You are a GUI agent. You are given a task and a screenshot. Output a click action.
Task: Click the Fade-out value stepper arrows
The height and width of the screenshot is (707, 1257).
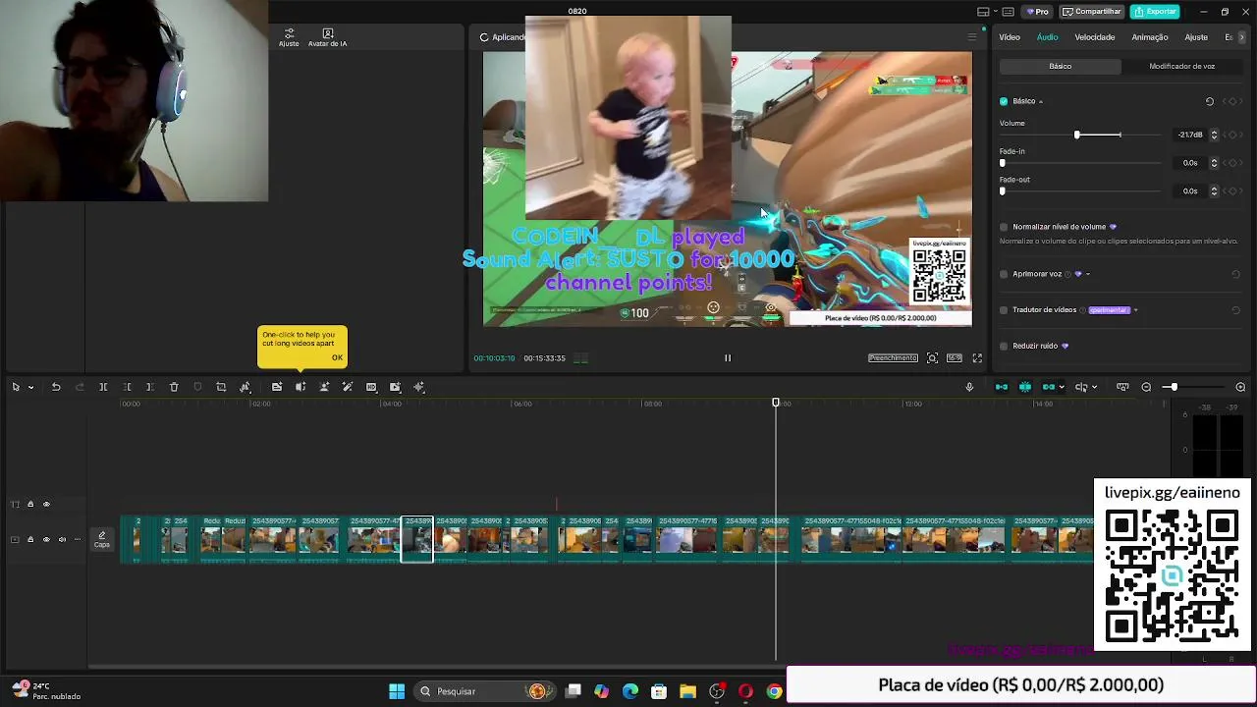(x=1214, y=191)
